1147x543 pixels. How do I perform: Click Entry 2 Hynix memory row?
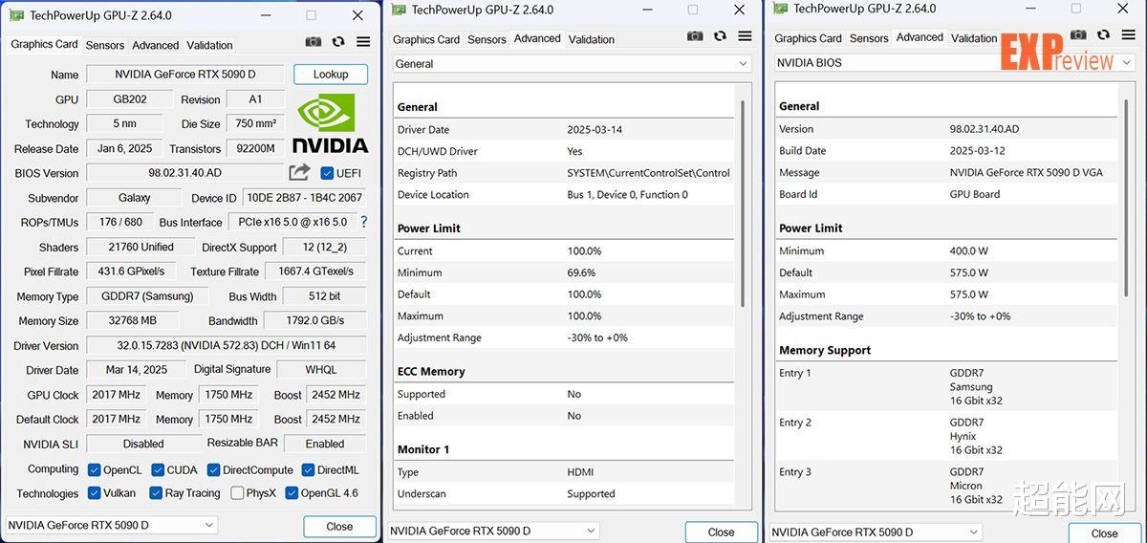(x=945, y=436)
